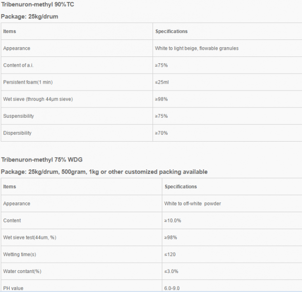The image size is (302, 292).
Task: Click the Tribenuron-methyl 90%TC heading
Action: 38,4
